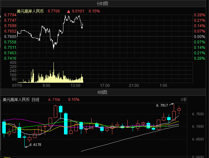Click the 6.7605 baseline price label
The width and height of the screenshot is (209, 158).
click(x=10, y=37)
